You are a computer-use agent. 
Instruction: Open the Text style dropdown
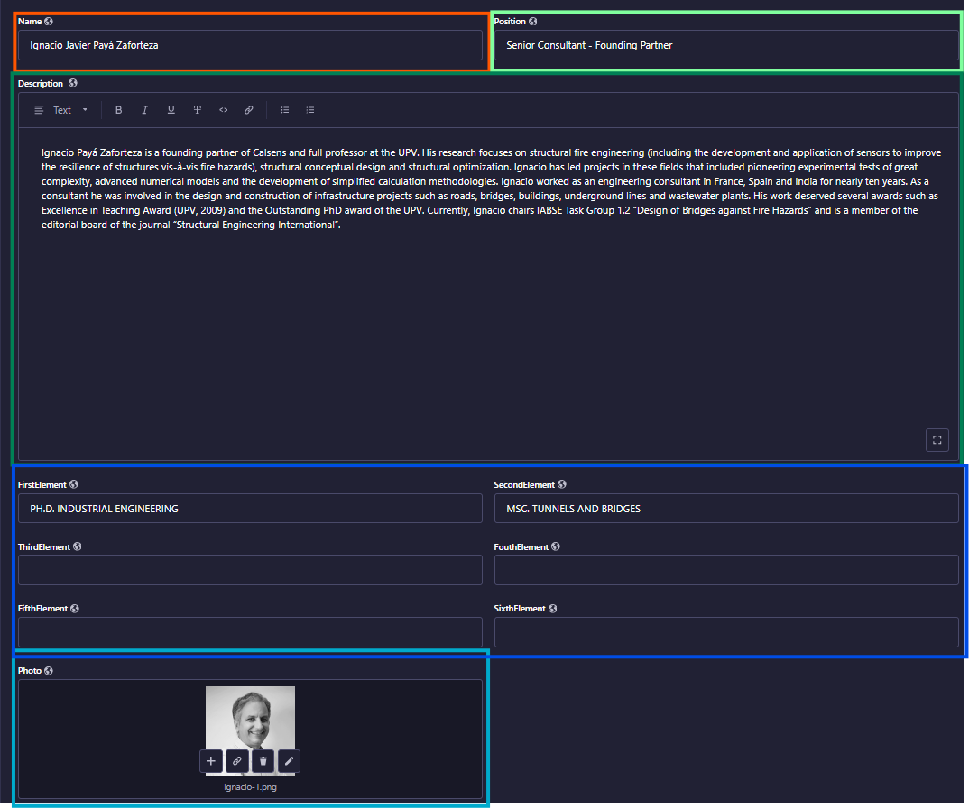[61, 110]
